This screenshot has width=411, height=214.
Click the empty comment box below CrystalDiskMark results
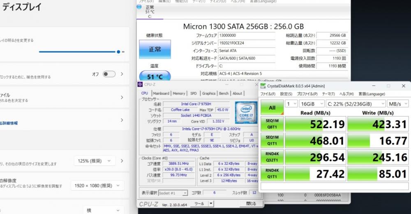(x=335, y=186)
